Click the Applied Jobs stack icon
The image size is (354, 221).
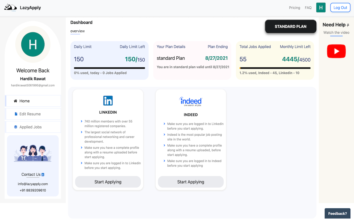(x=16, y=127)
